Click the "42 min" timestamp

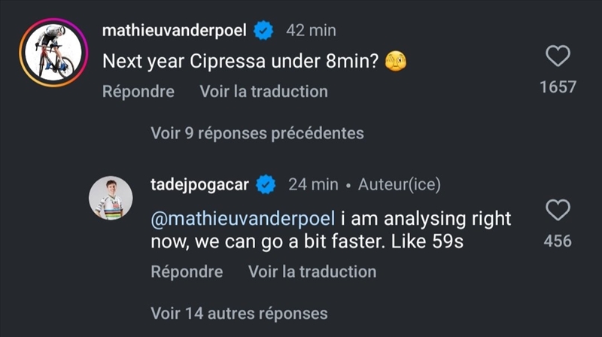coord(311,31)
